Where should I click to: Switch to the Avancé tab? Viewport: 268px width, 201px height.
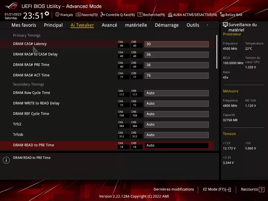(x=109, y=25)
